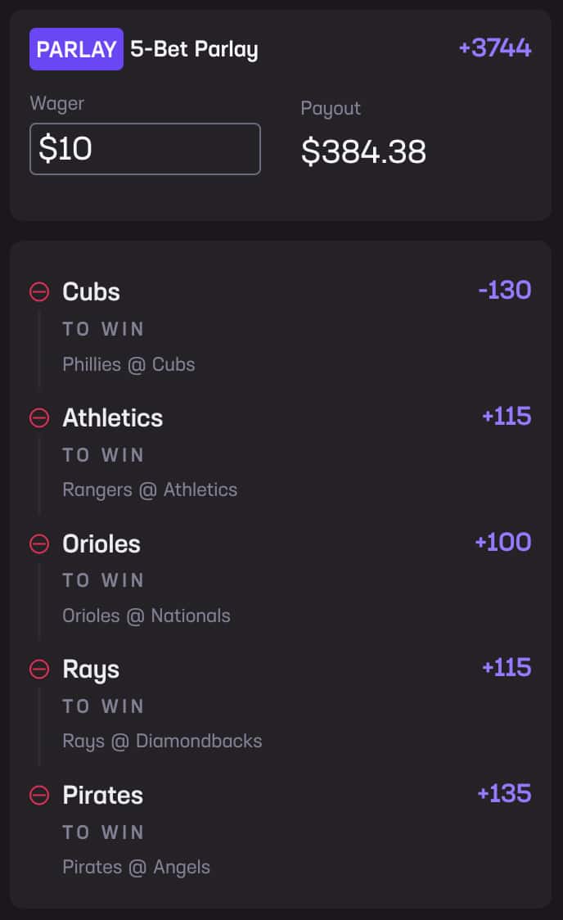Click the Phillies @ Cubs matchup text
Screen dimensions: 563x920
[x=128, y=363]
